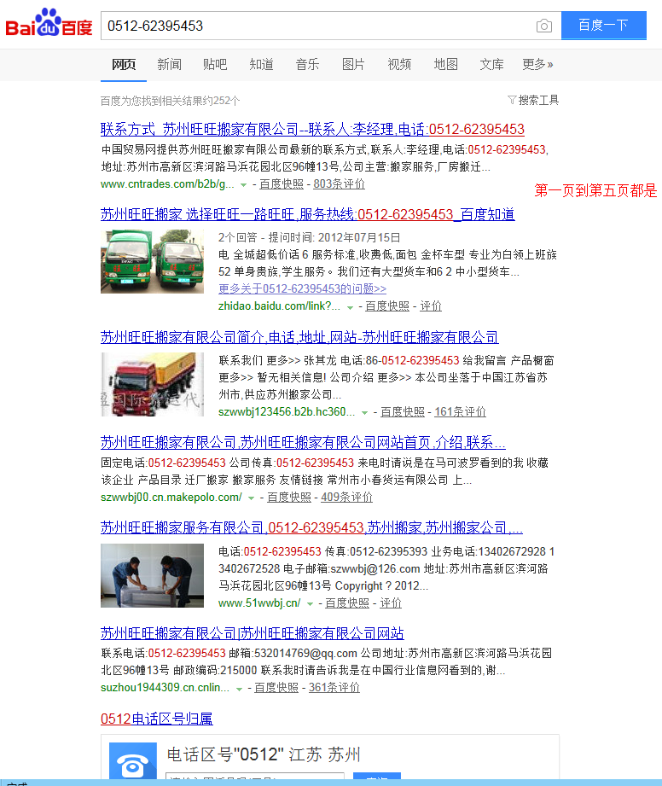662x786 pixels.
Task: Open 0512电话区号归属 link
Action: [157, 719]
